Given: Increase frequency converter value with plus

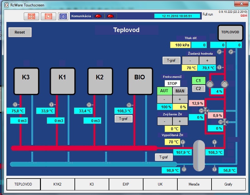Looking at the screenshot, I should (180, 99).
